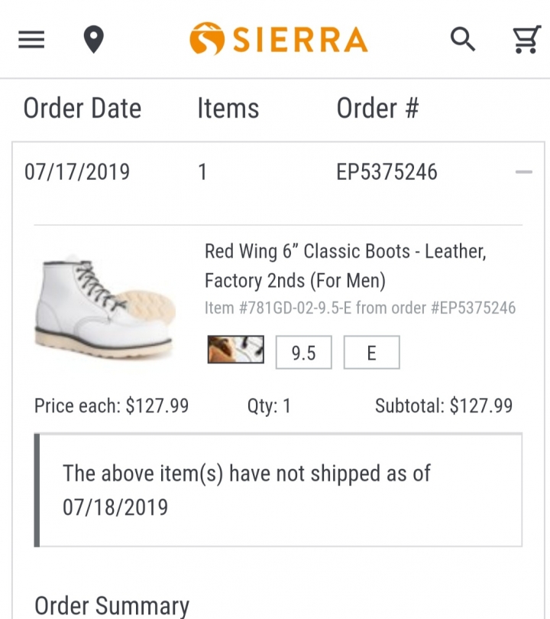Select the E width box
The height and width of the screenshot is (619, 550).
tap(371, 352)
